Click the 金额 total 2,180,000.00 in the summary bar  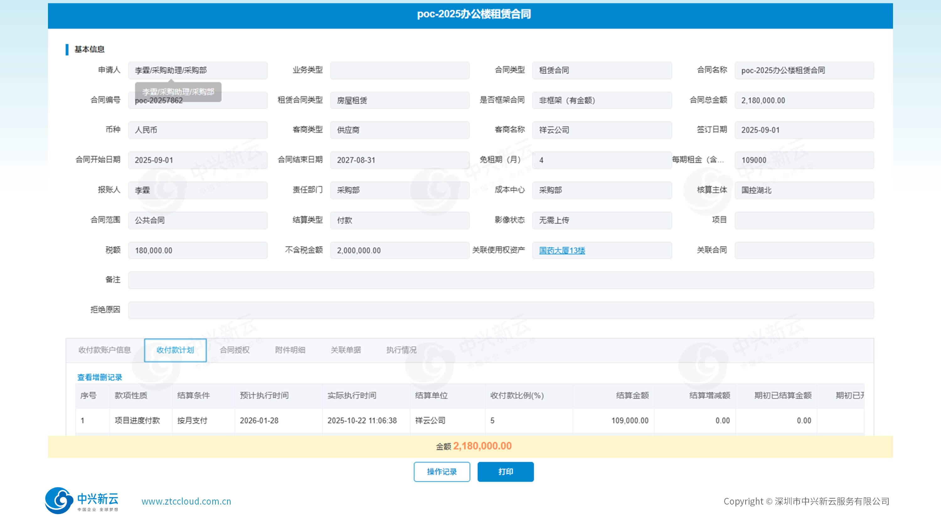pyautogui.click(x=474, y=446)
